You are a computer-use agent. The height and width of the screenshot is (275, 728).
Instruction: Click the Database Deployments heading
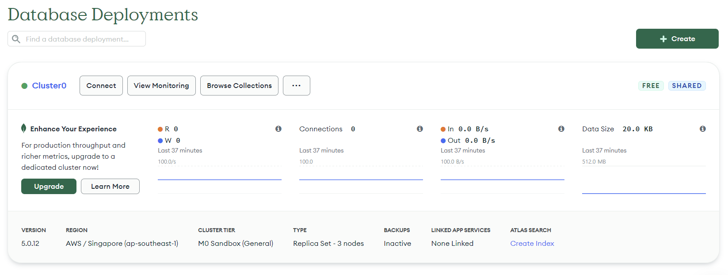click(x=103, y=15)
